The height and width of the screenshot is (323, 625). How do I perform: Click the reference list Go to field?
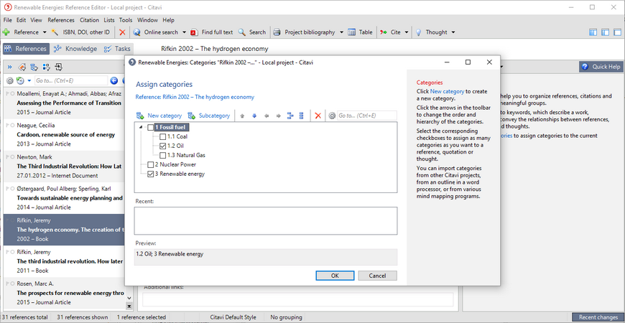[x=71, y=81]
